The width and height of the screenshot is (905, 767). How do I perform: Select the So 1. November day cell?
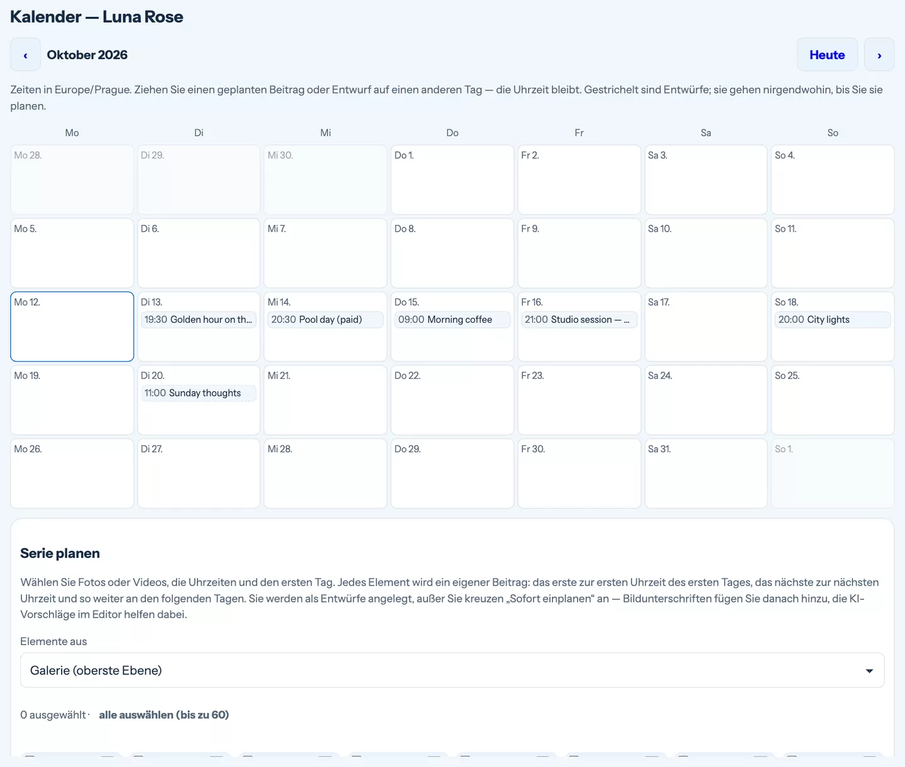pyautogui.click(x=833, y=474)
